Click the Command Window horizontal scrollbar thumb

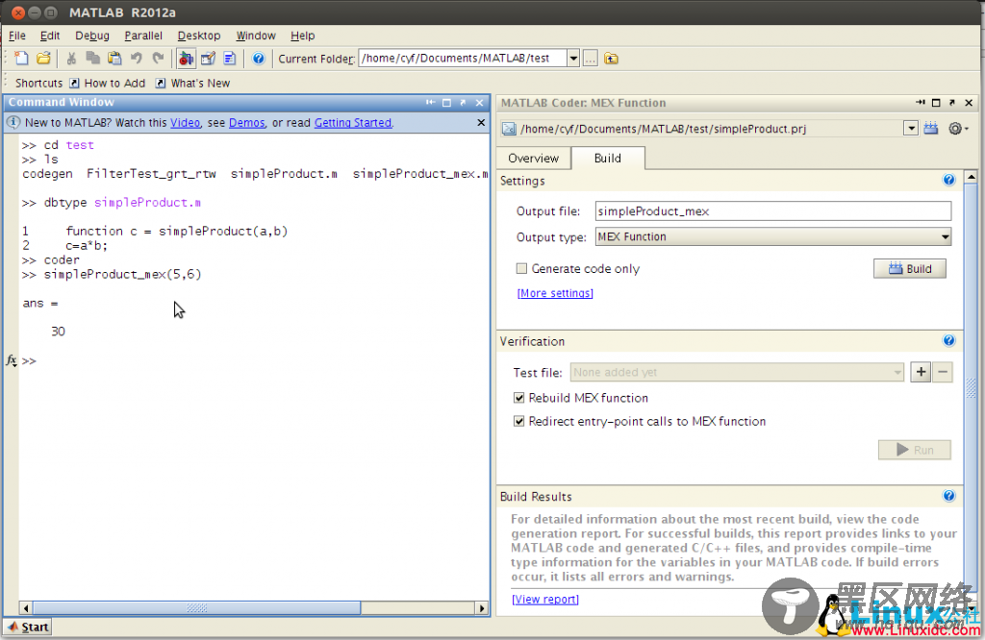(x=196, y=608)
